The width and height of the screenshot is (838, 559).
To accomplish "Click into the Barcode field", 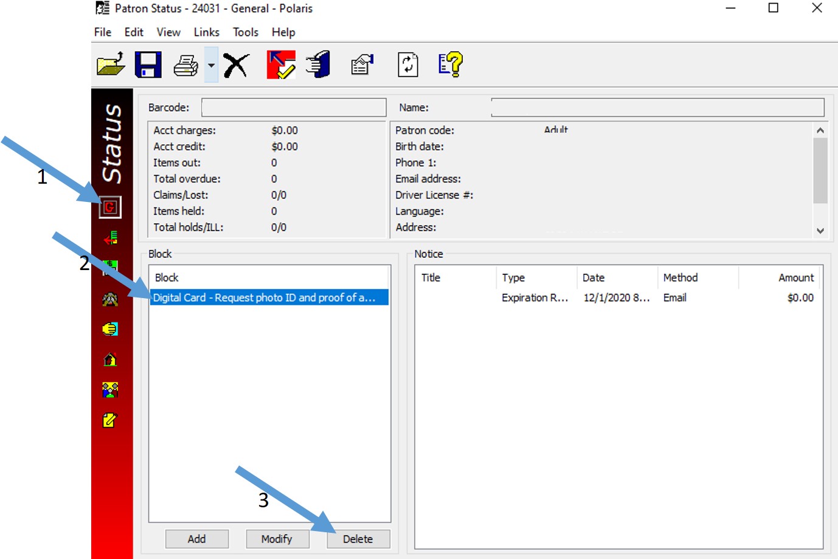I will [x=294, y=108].
